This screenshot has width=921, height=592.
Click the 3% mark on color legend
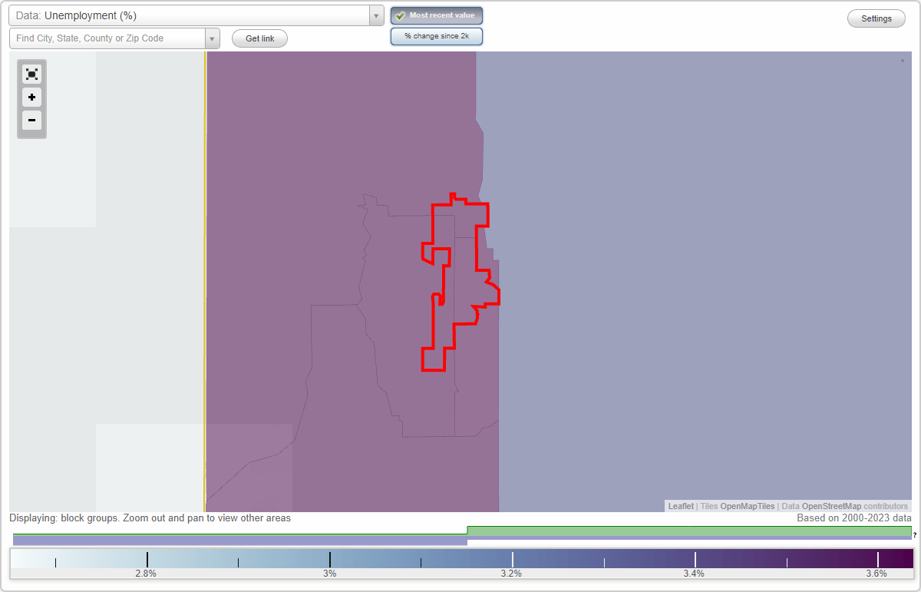(x=329, y=574)
